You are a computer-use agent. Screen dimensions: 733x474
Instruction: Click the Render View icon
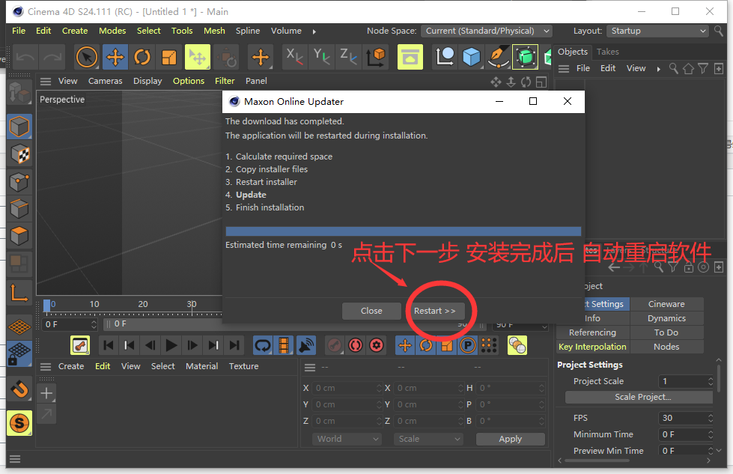(x=410, y=57)
